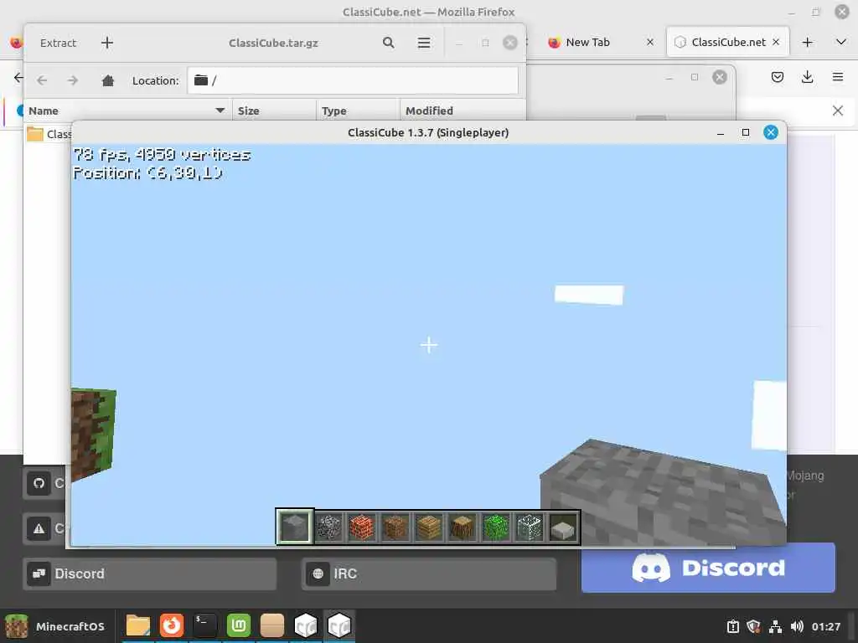This screenshot has width=858, height=643.
Task: Open the archive manager hamburger menu
Action: (x=423, y=43)
